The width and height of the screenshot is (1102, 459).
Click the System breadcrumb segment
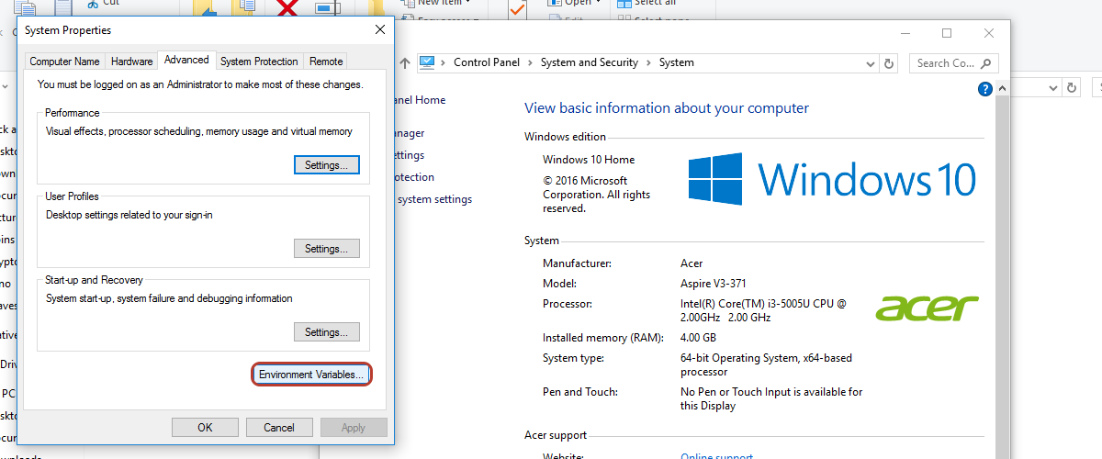(x=677, y=62)
